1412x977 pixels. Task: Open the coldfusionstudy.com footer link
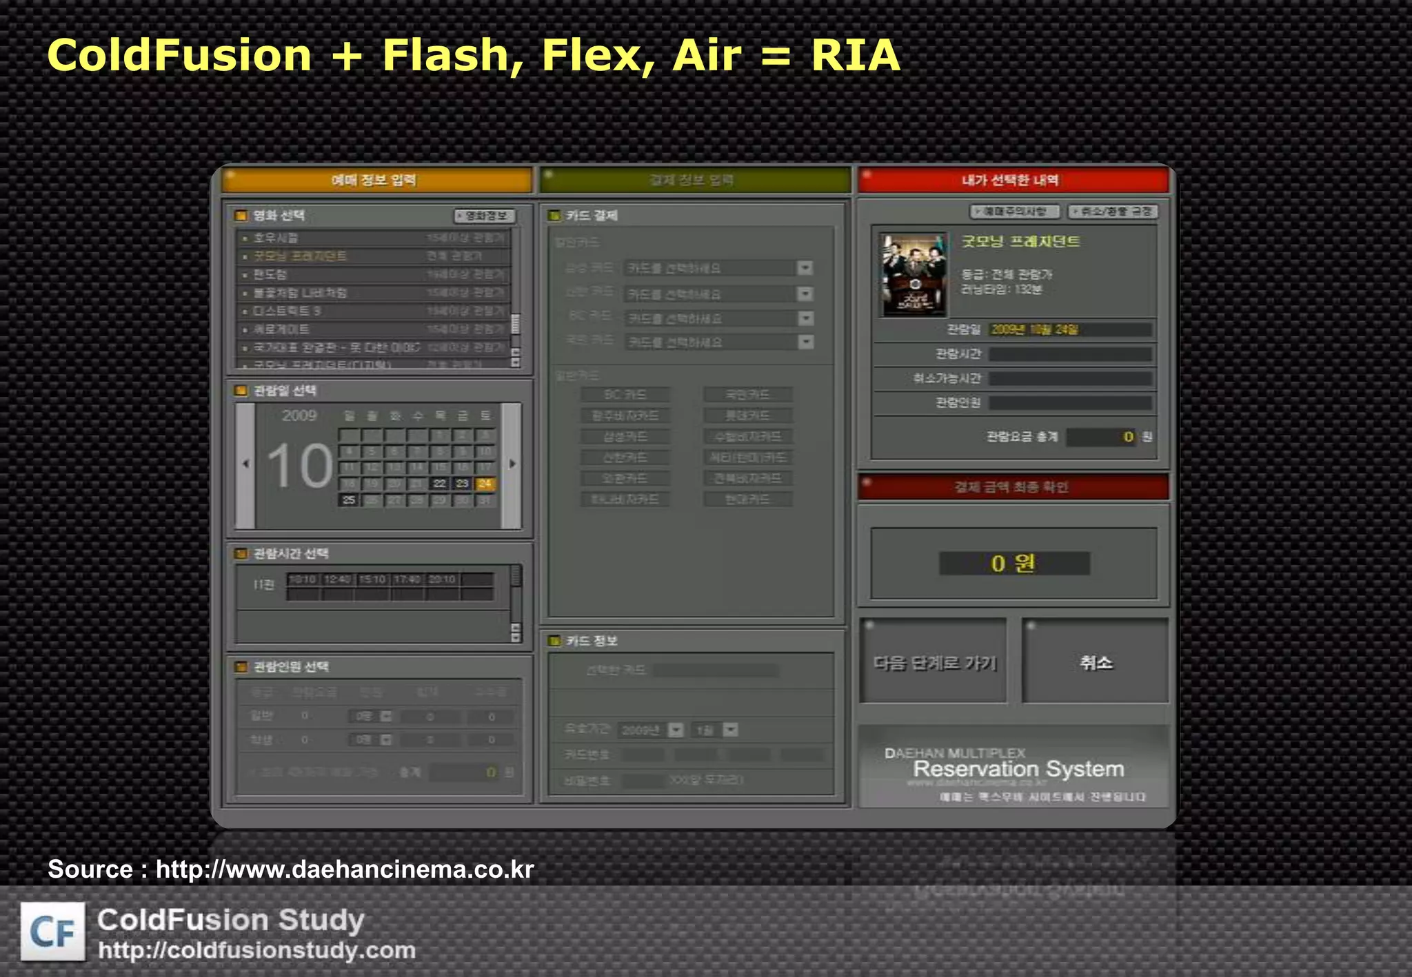[256, 951]
